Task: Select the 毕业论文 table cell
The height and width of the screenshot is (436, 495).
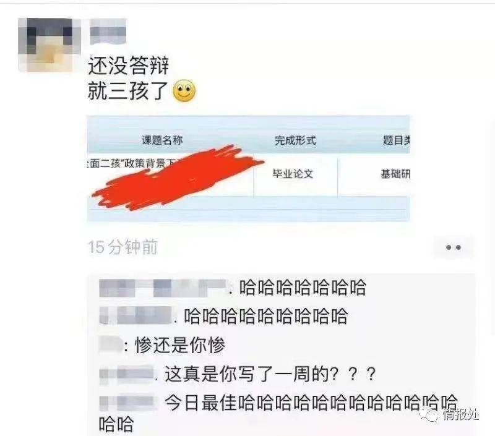Action: click(293, 174)
